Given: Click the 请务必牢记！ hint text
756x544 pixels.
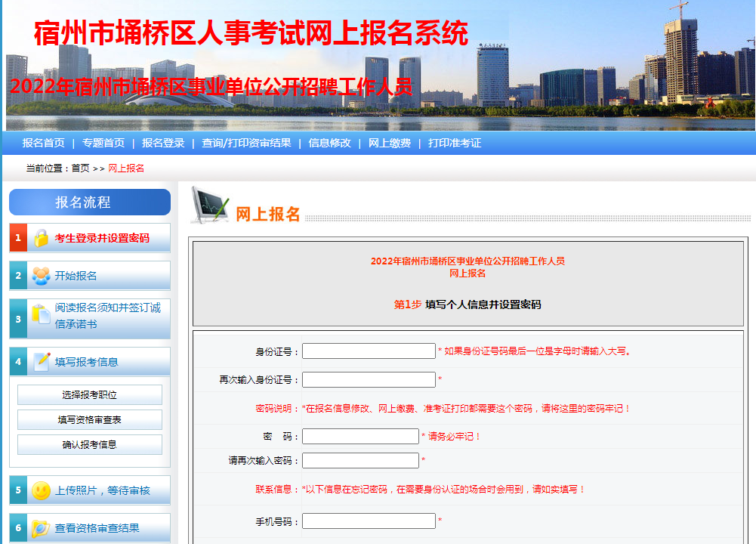Looking at the screenshot, I should click(x=455, y=437).
